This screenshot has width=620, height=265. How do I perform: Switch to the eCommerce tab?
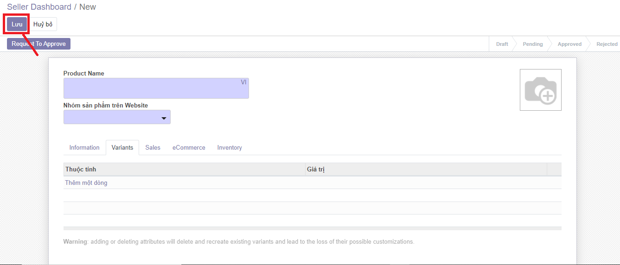[x=189, y=147]
